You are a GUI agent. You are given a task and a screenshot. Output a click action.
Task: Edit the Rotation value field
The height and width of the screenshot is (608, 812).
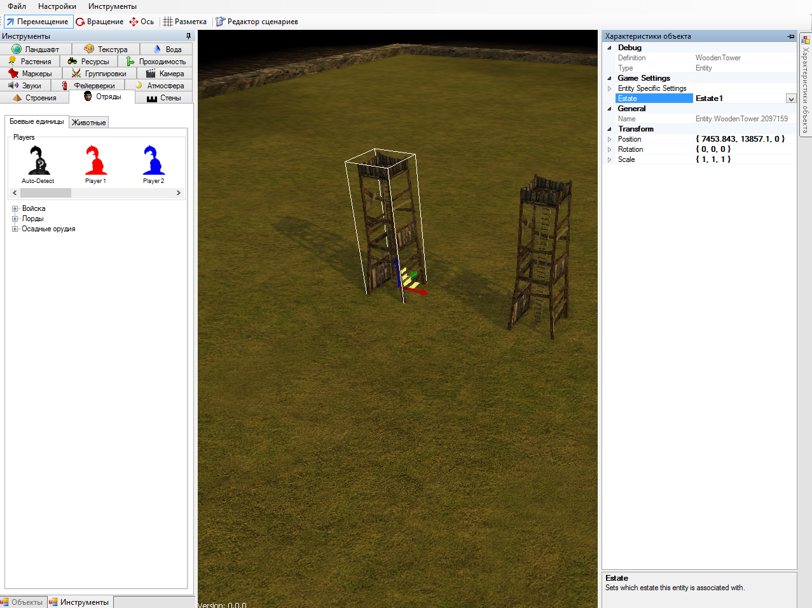click(745, 149)
